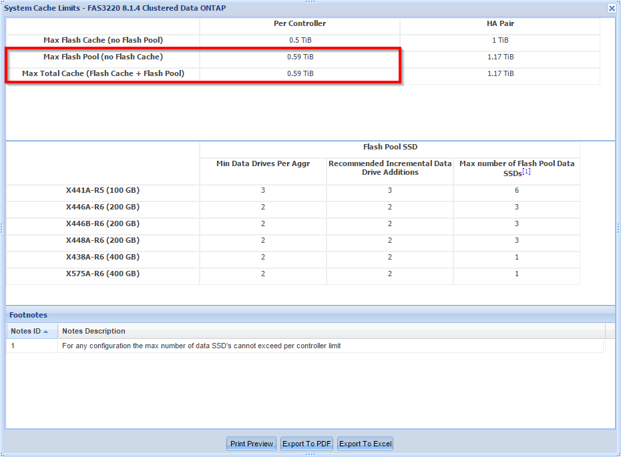Click the sort arrow beside Notes ID
Image resolution: width=621 pixels, height=457 pixels.
[46, 332]
